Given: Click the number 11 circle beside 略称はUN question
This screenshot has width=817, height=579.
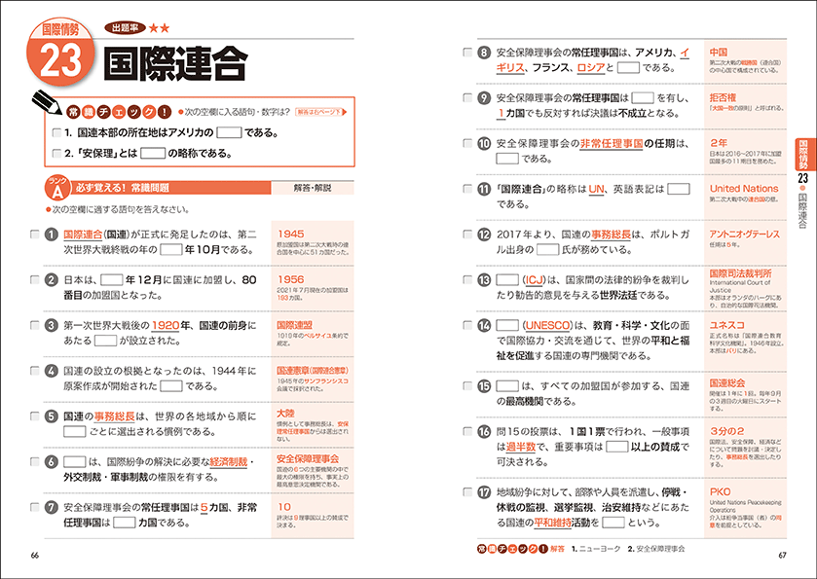Looking at the screenshot, I should 484,189.
